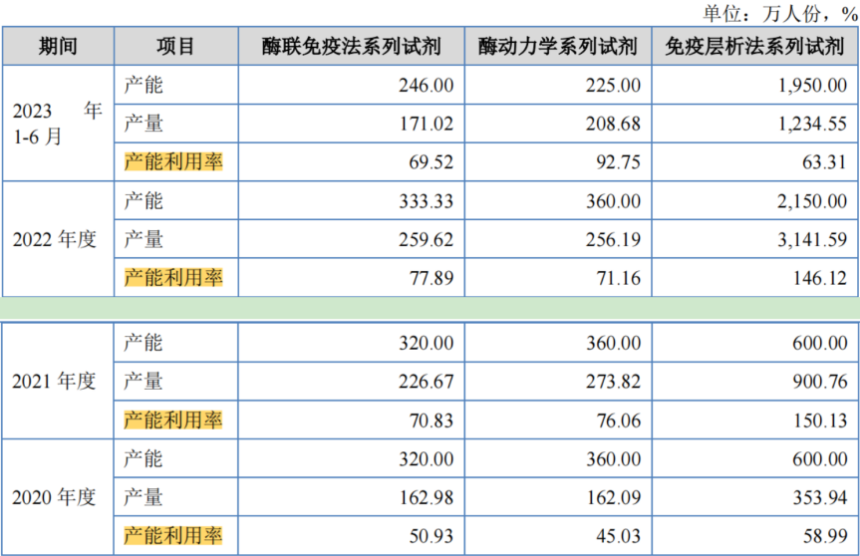Select the 2020 output 162.09

(613, 497)
